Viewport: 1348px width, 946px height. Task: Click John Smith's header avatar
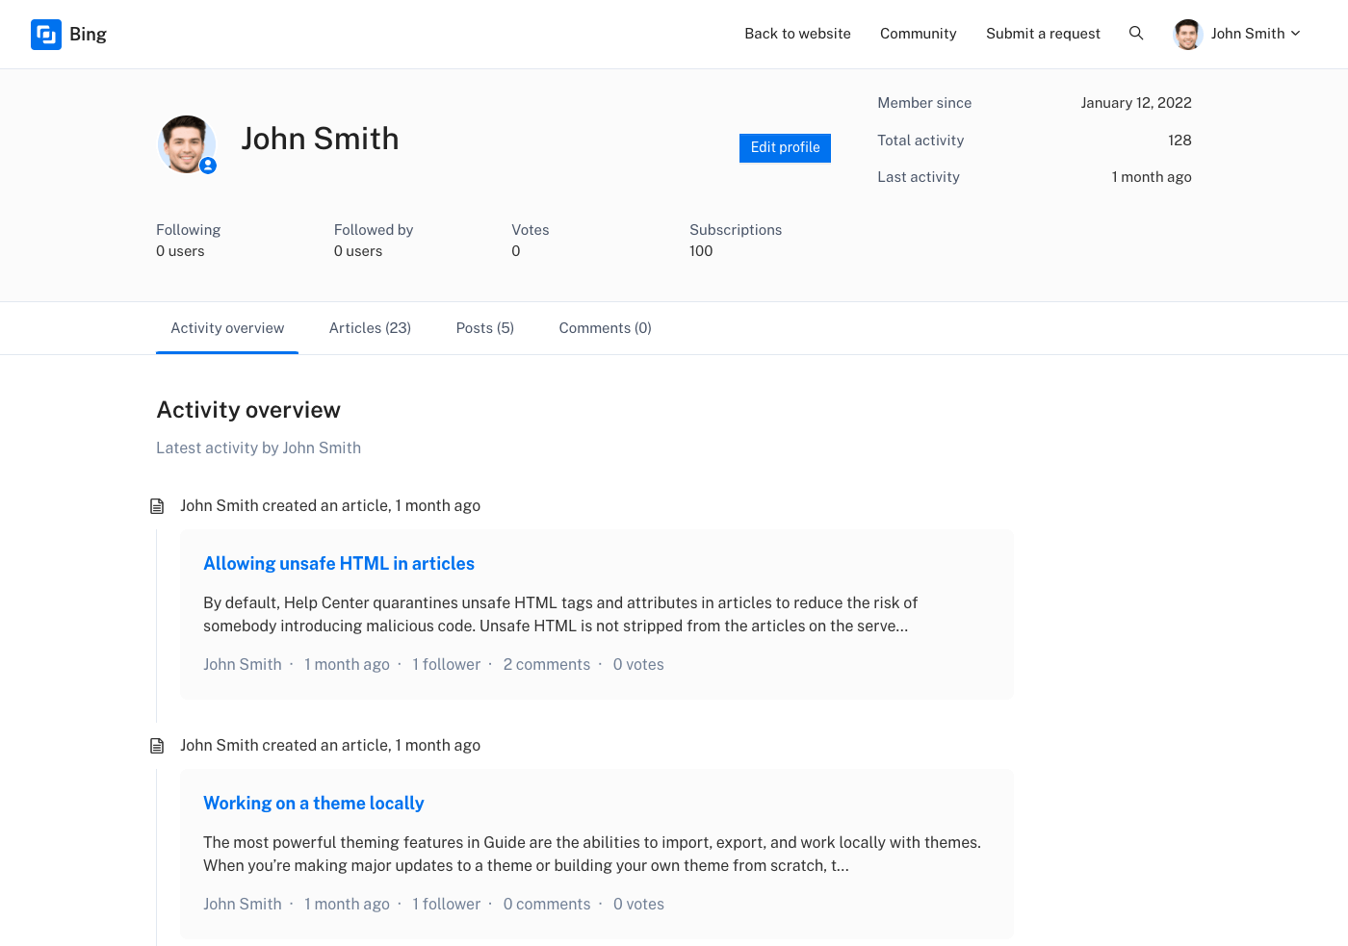[x=1188, y=35]
